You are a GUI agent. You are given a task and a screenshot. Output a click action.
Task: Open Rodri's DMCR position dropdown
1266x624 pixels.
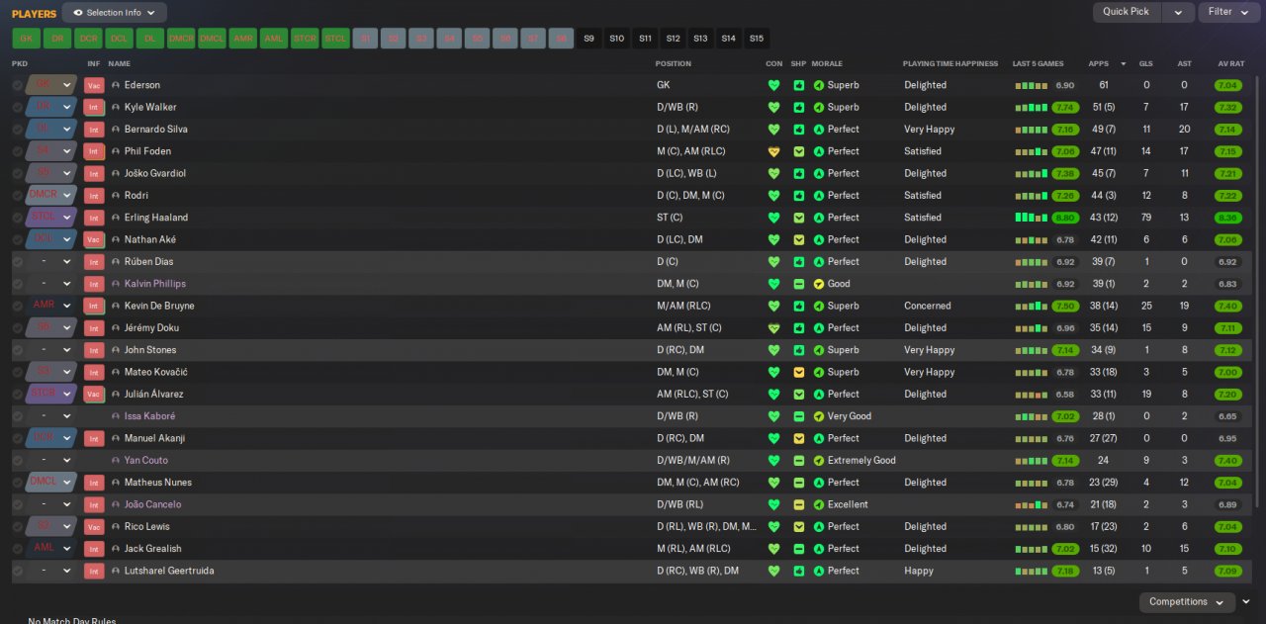tap(51, 196)
